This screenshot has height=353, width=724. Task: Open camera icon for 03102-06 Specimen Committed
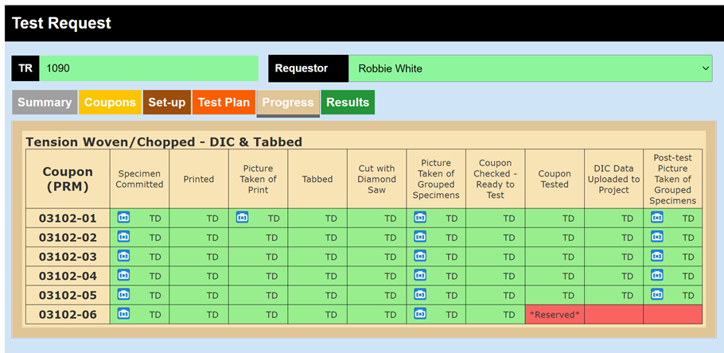point(123,313)
